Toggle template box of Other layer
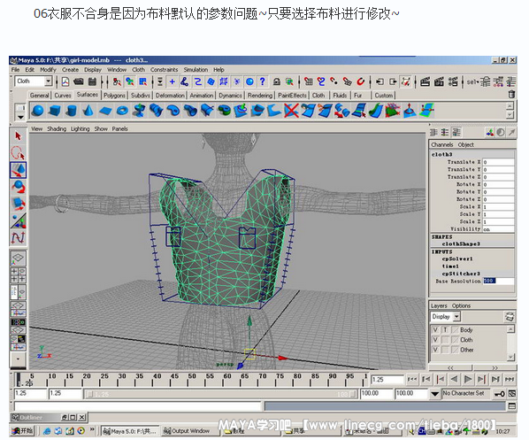This screenshot has width=529, height=440. (x=445, y=350)
